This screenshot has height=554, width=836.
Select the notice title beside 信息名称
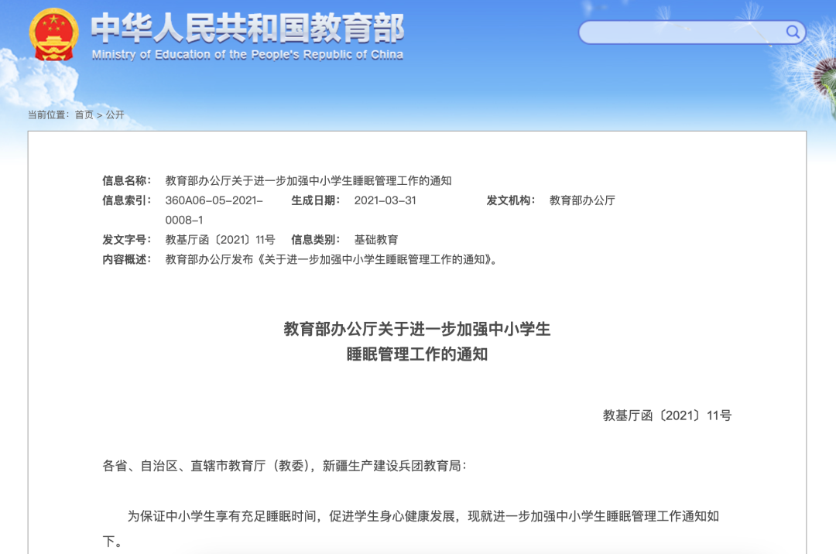(308, 181)
